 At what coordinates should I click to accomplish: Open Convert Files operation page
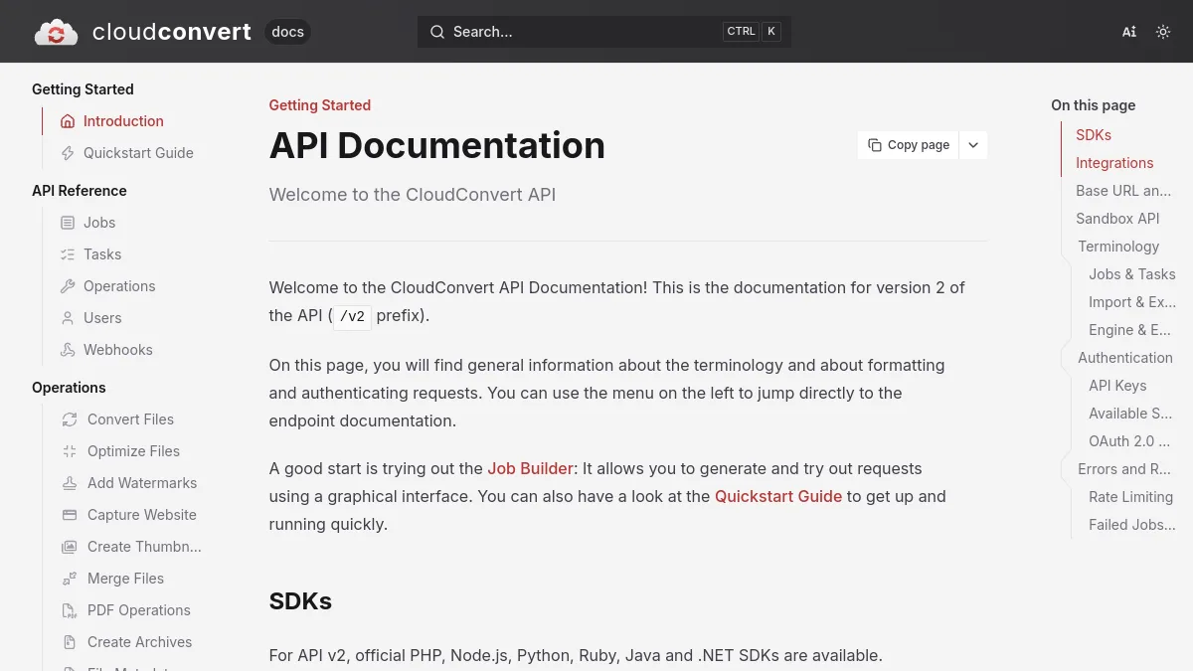click(x=130, y=419)
